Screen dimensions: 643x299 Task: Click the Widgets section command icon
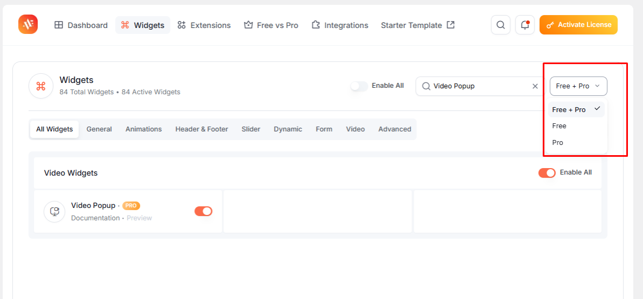pos(40,86)
